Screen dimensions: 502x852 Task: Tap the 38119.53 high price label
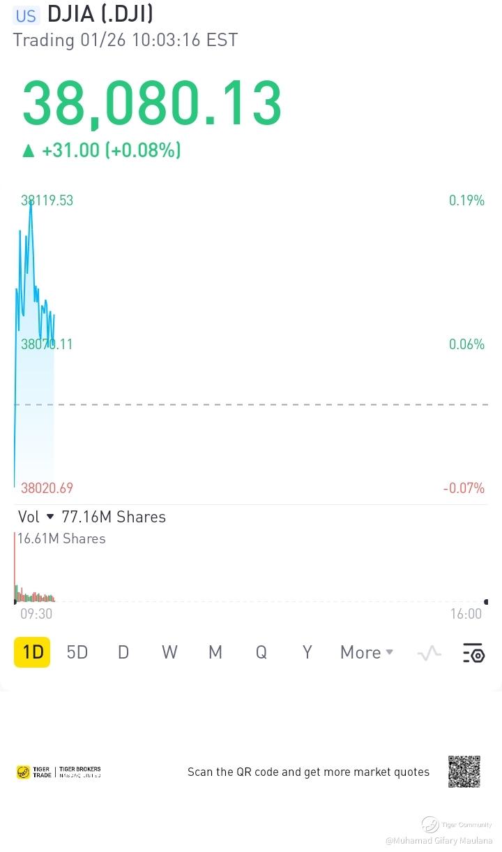[x=47, y=200]
